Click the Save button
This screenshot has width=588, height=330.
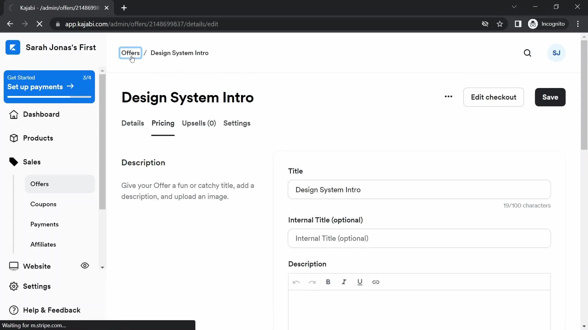550,97
